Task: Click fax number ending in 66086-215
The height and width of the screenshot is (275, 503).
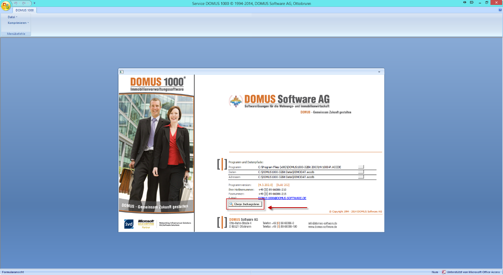Action: coord(272,194)
